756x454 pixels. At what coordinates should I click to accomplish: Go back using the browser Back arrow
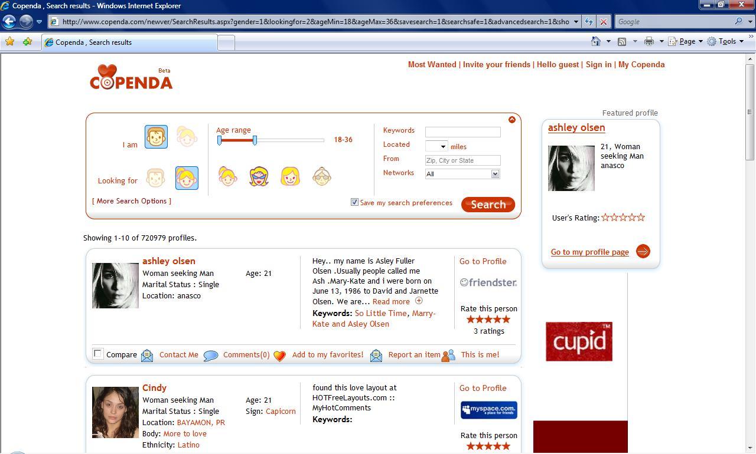9,22
